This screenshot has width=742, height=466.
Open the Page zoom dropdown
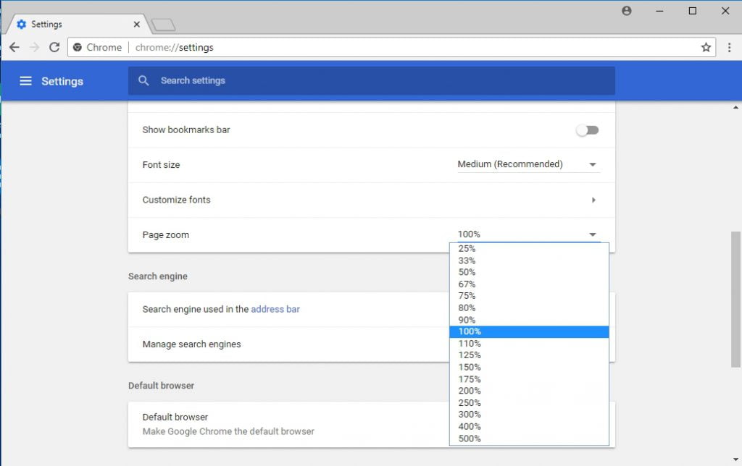(593, 234)
